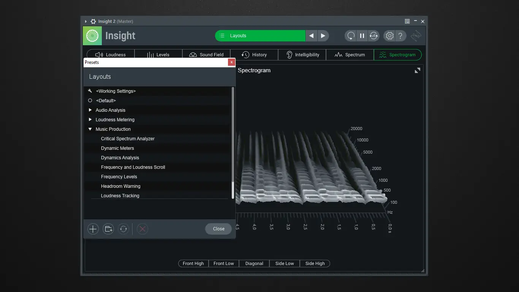This screenshot has width=519, height=292.
Task: Click the Close button in Presets
Action: click(x=218, y=229)
